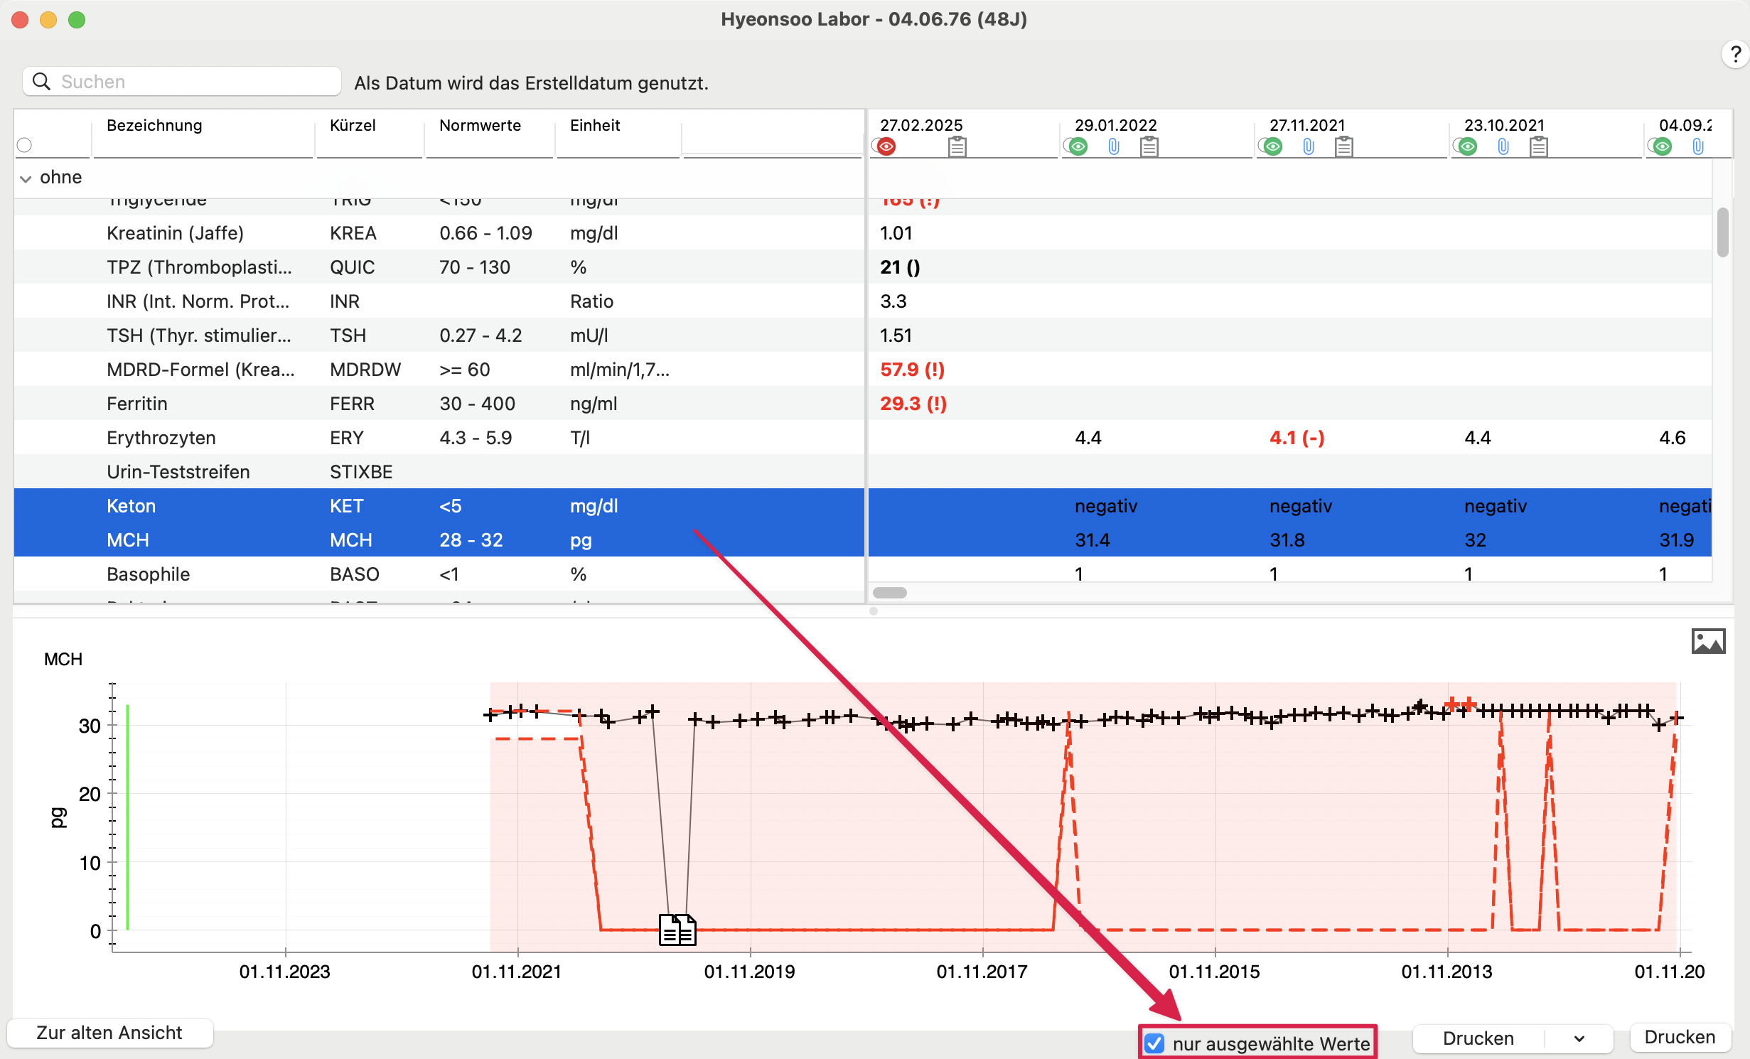Sort by Einheit column header
The height and width of the screenshot is (1059, 1750).
point(595,125)
